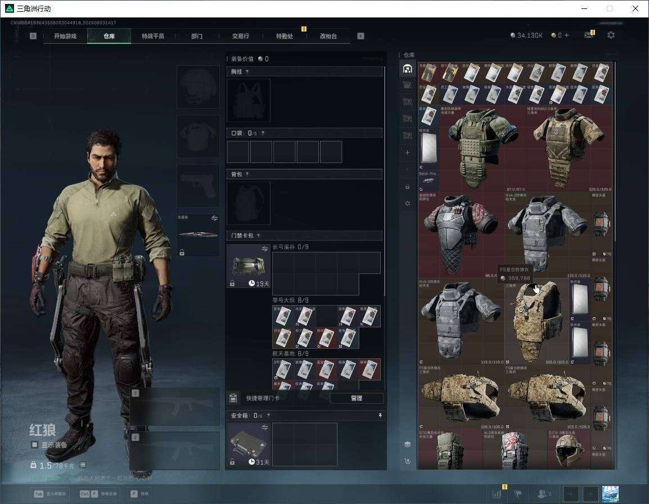The width and height of the screenshot is (649, 504).
Task: Open the player avatar thumbnail
Action: 610,494
